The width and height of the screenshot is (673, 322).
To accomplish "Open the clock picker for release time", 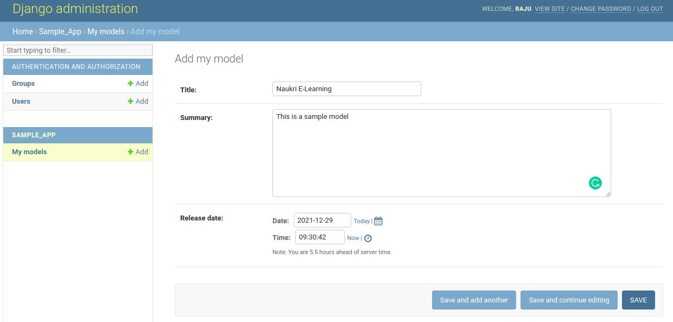I will click(x=368, y=238).
